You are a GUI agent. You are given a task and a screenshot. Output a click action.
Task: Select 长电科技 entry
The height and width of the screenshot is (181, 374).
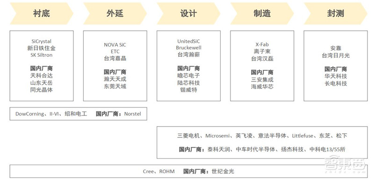[335, 83]
